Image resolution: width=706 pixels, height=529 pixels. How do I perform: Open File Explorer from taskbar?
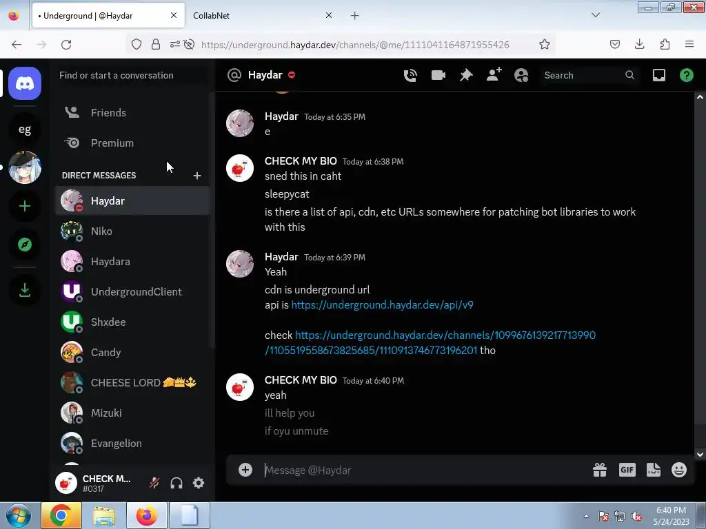pos(103,515)
